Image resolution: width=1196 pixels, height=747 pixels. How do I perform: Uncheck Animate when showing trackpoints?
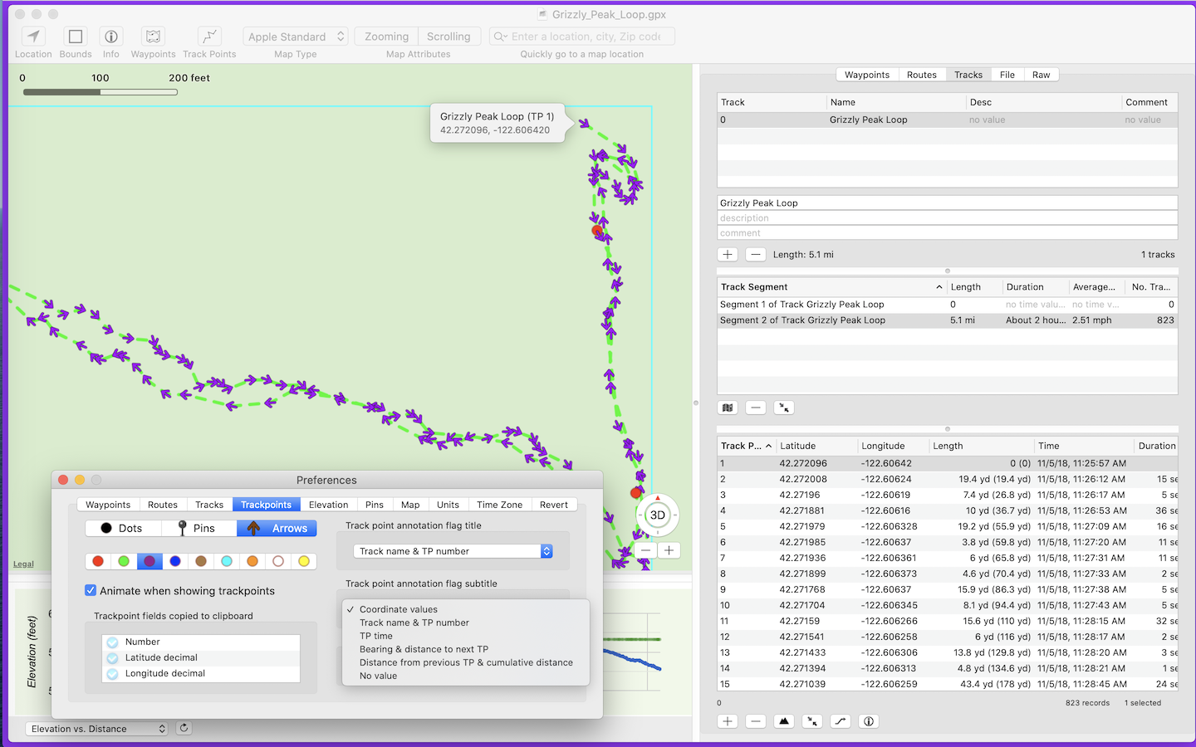(91, 591)
